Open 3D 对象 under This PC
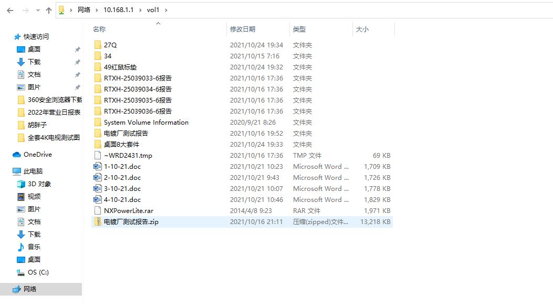 pyautogui.click(x=39, y=184)
